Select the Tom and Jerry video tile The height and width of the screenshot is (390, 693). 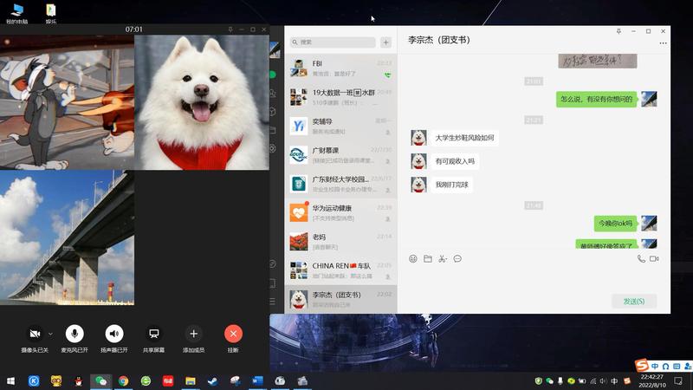[67, 102]
